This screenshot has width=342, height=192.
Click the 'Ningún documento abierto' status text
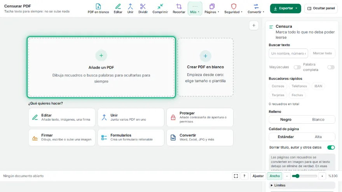click(x=23, y=176)
